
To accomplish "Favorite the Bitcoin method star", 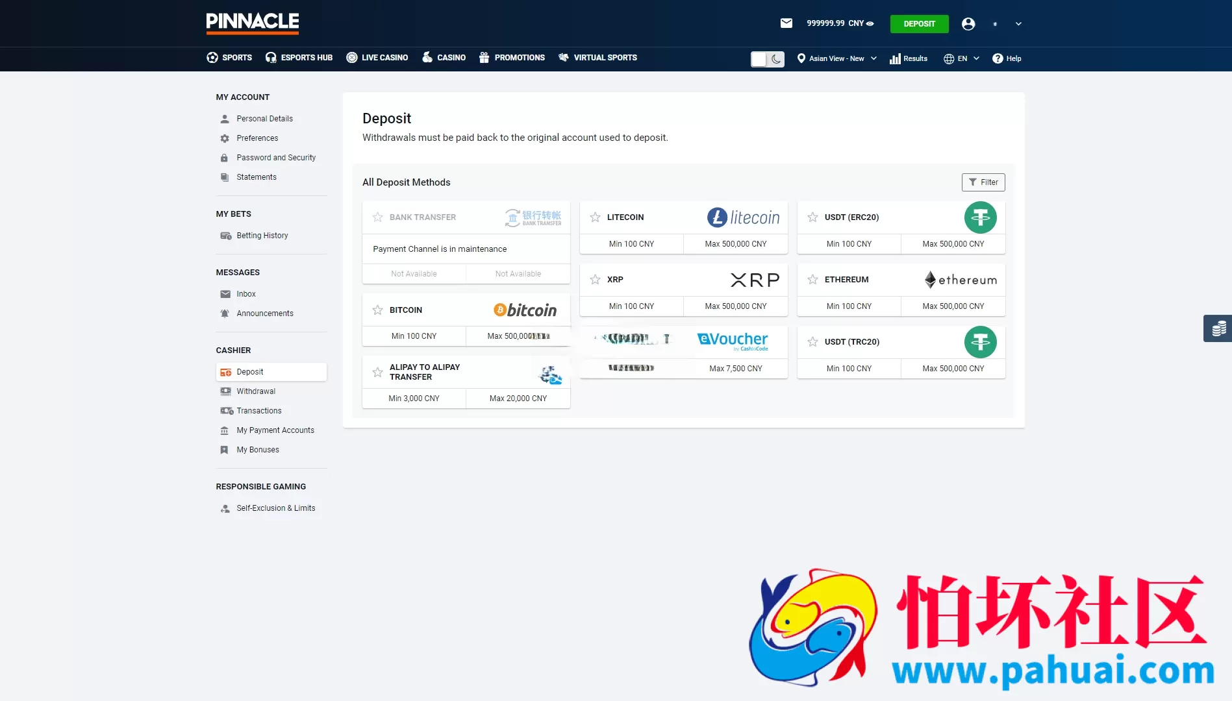I will coord(377,310).
